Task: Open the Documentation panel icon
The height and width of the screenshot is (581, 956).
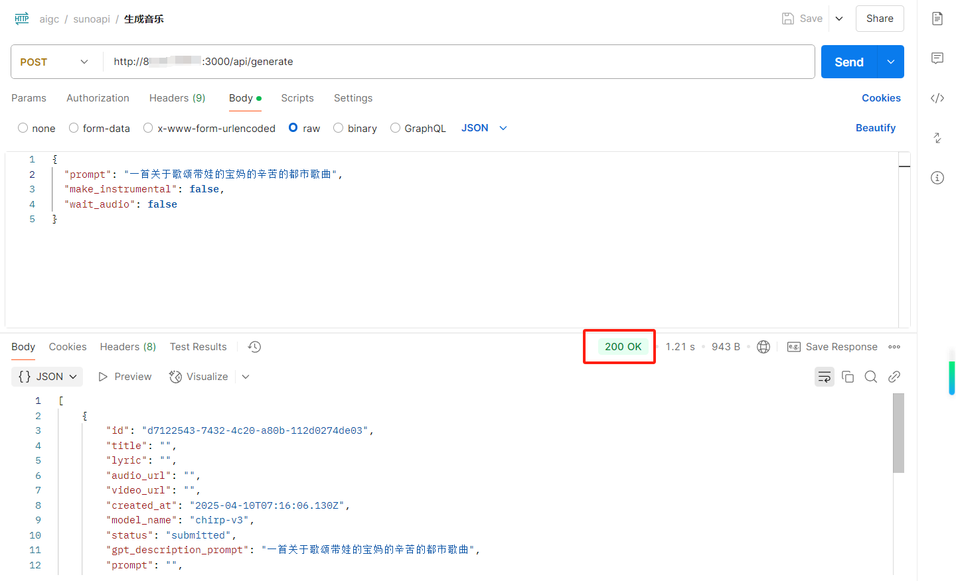Action: [937, 18]
